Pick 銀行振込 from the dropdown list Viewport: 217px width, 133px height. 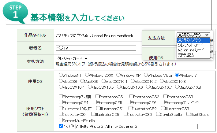[x=193, y=55]
